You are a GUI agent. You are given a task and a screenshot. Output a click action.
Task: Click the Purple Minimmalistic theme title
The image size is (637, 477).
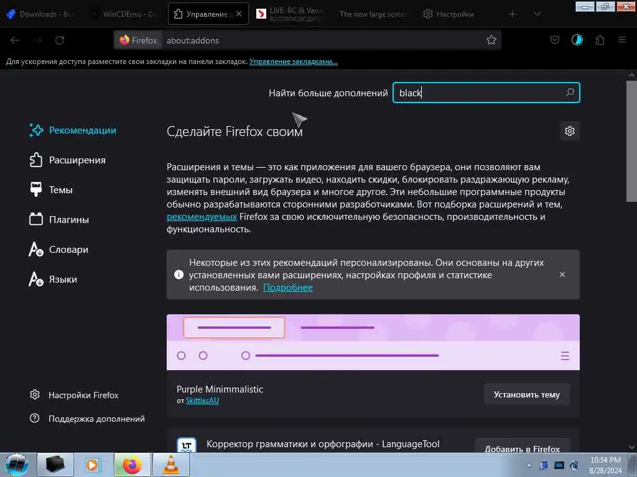click(220, 389)
